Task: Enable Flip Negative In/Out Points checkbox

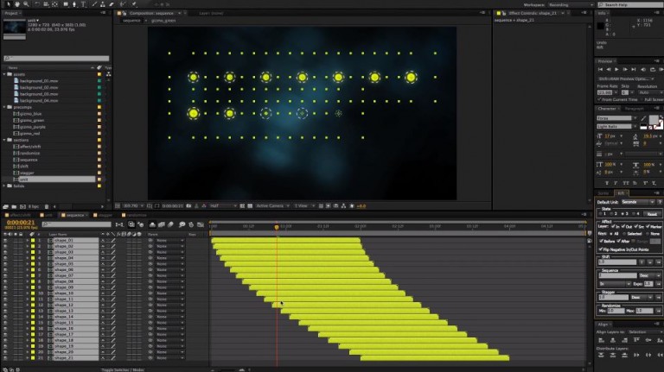Action: point(601,249)
